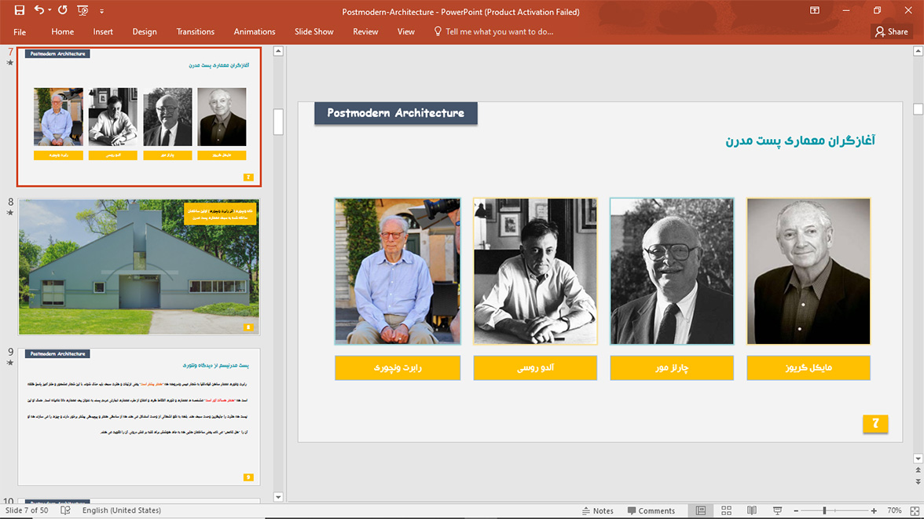Go to Next Slide using double-down arrow

(x=918, y=481)
